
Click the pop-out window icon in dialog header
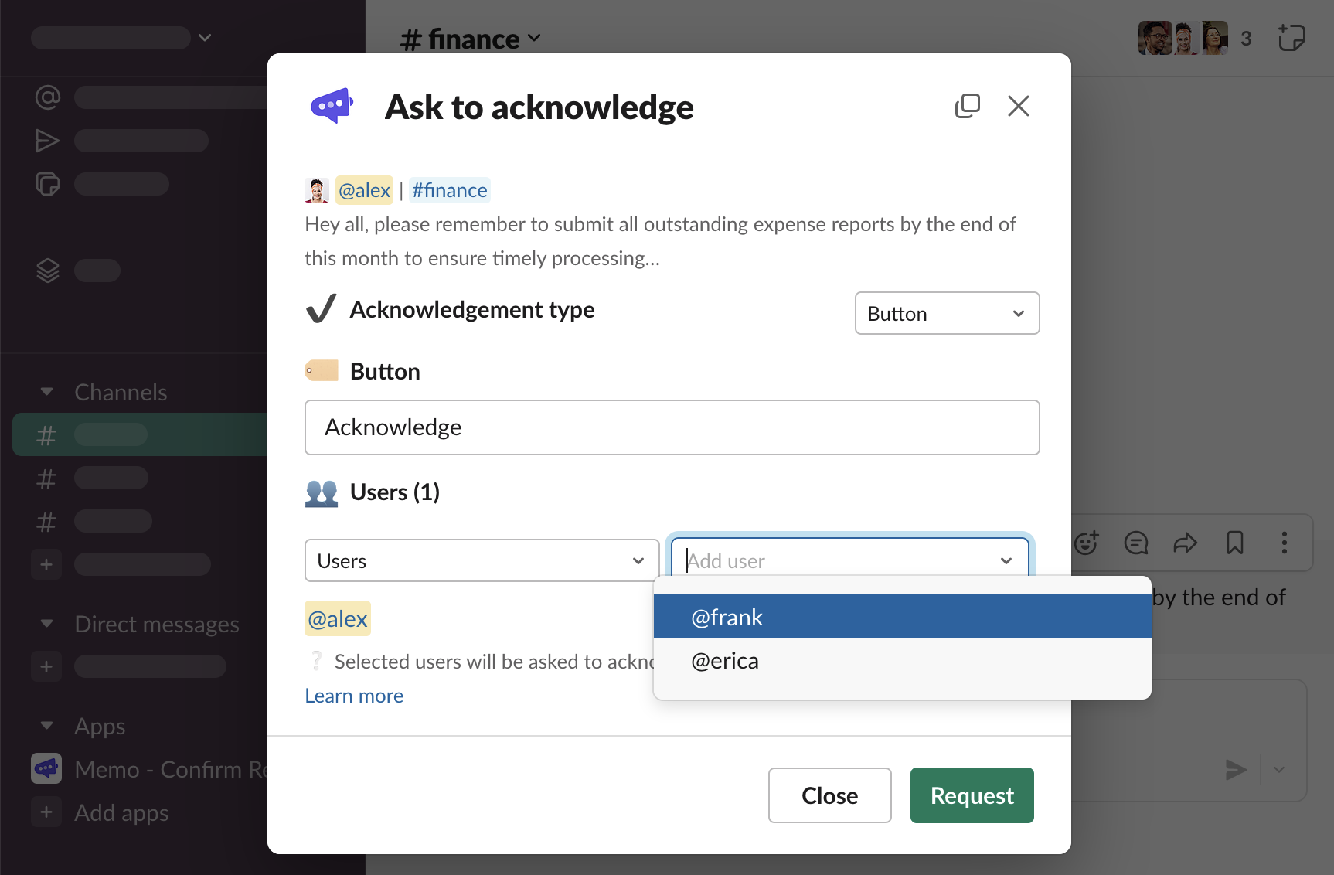click(x=967, y=106)
